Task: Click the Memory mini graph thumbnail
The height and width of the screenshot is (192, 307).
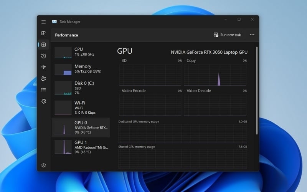Action: tap(63, 70)
